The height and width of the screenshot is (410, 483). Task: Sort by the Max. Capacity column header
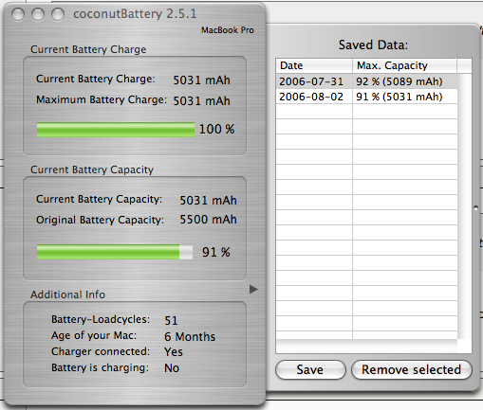(x=404, y=65)
